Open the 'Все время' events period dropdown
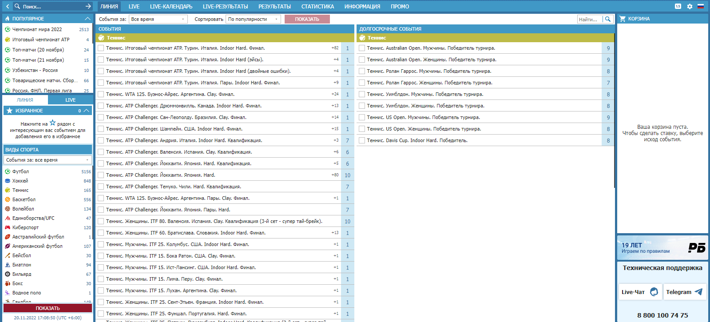710x322 pixels. [x=158, y=19]
